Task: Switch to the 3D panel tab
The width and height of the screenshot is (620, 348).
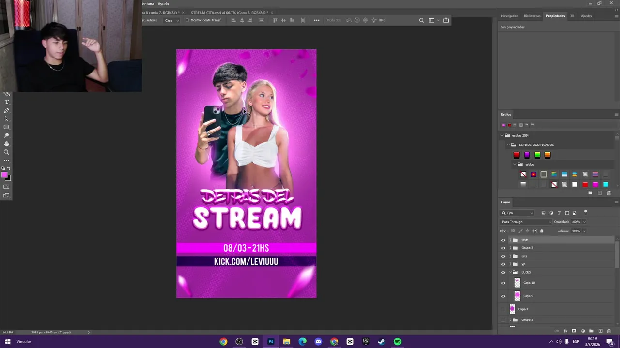Action: tap(572, 16)
